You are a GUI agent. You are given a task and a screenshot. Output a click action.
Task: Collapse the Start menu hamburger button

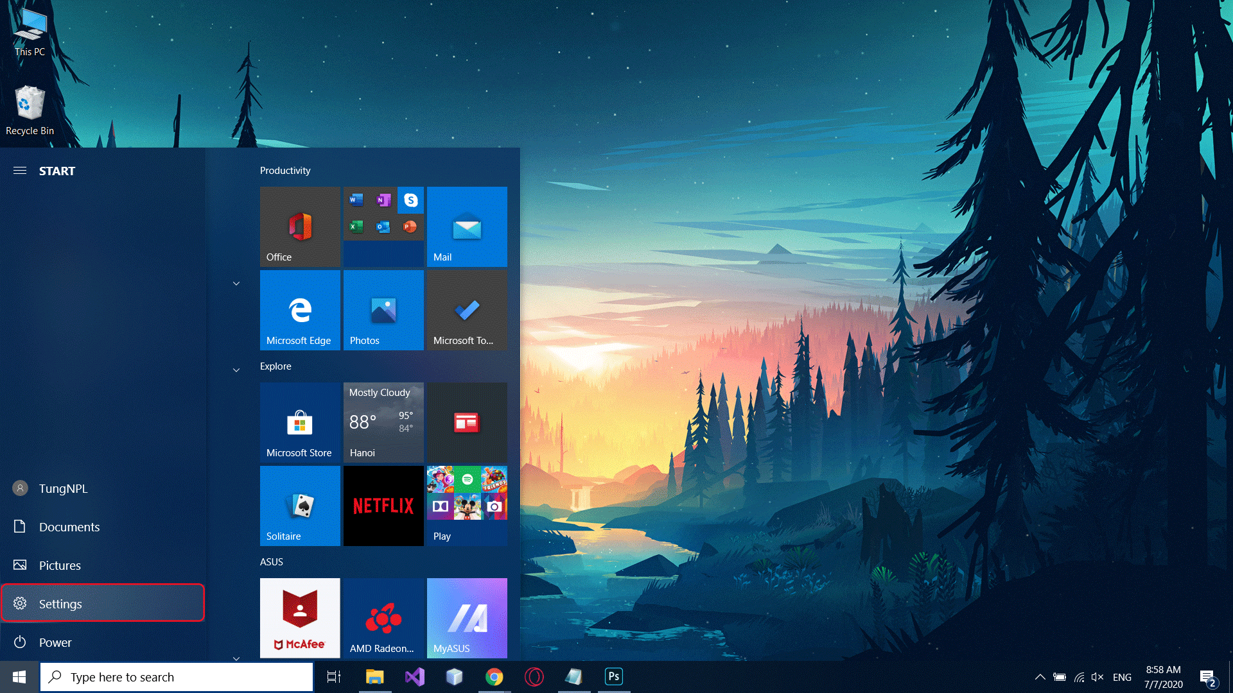[x=20, y=171]
